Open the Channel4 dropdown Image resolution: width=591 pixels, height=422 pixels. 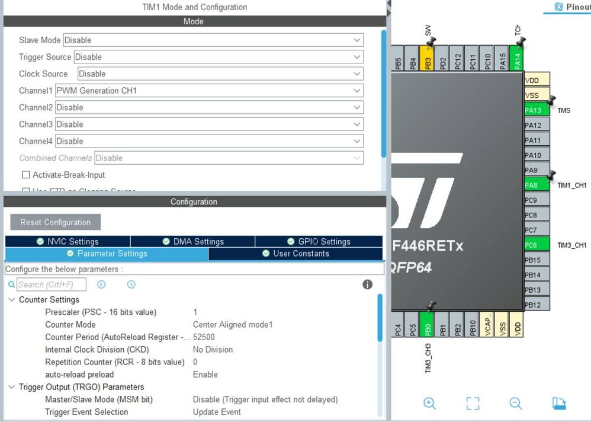(x=209, y=141)
